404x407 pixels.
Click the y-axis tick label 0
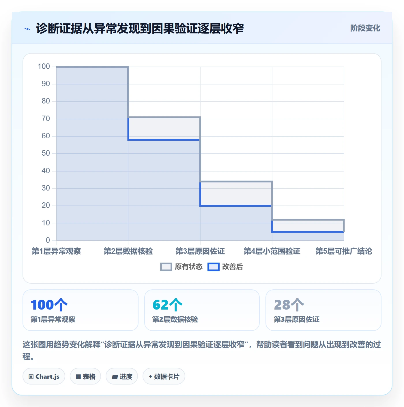pos(48,240)
